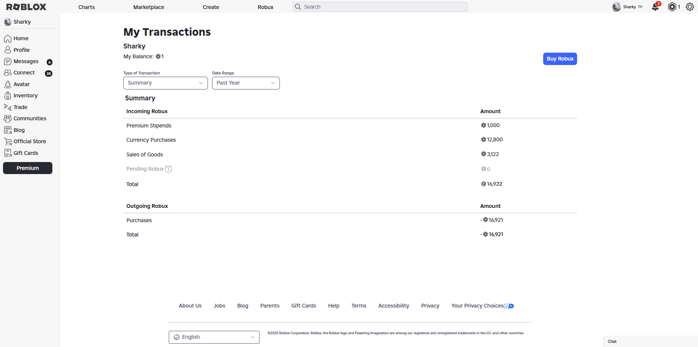Open the Robux menu item

[266, 7]
